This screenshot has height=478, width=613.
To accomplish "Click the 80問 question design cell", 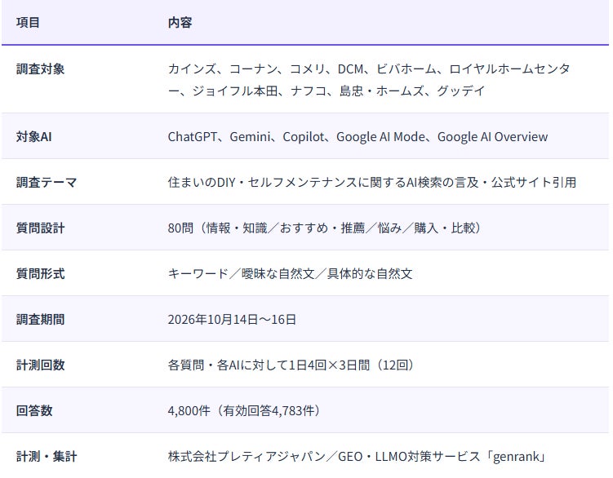I will 325,228.
